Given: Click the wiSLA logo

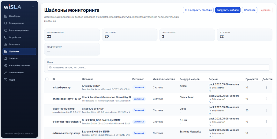Looking at the screenshot, I should [x=12, y=7].
